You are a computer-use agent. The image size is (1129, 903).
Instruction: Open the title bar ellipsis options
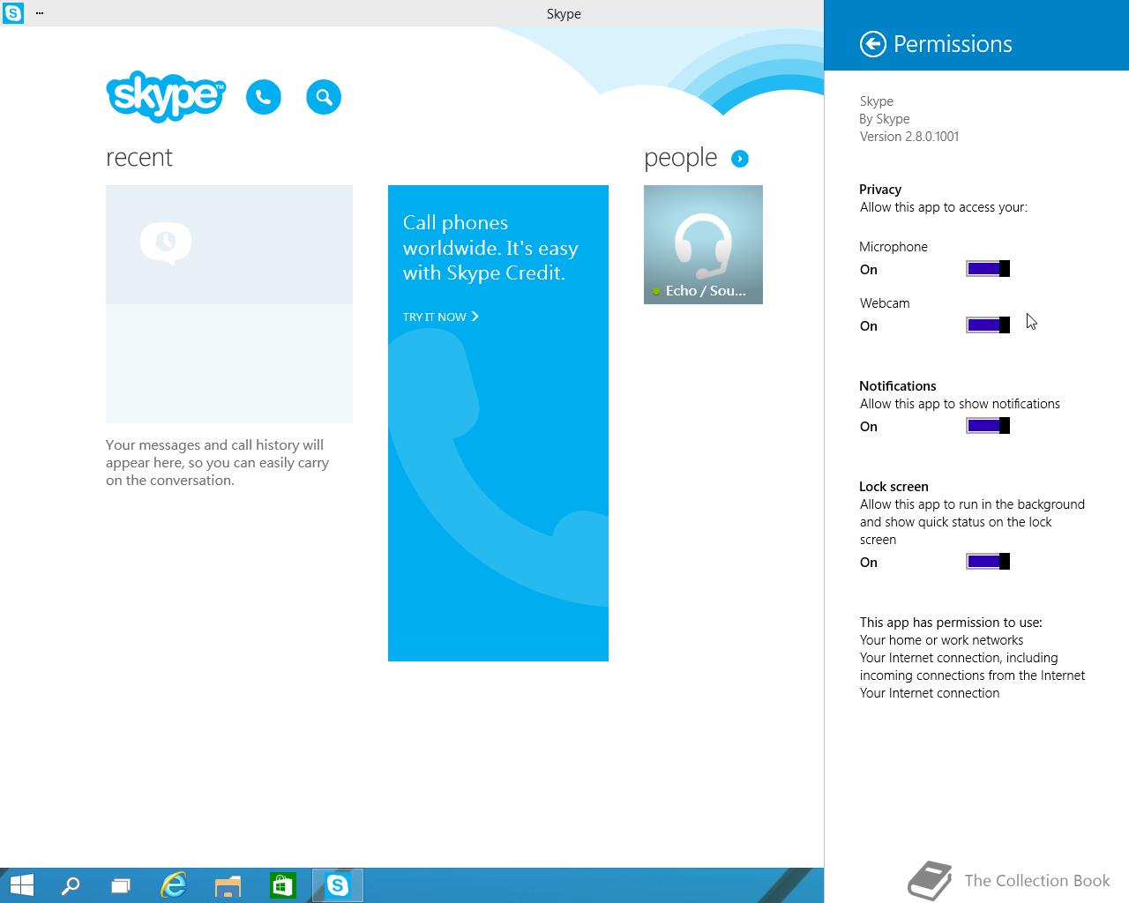(40, 13)
